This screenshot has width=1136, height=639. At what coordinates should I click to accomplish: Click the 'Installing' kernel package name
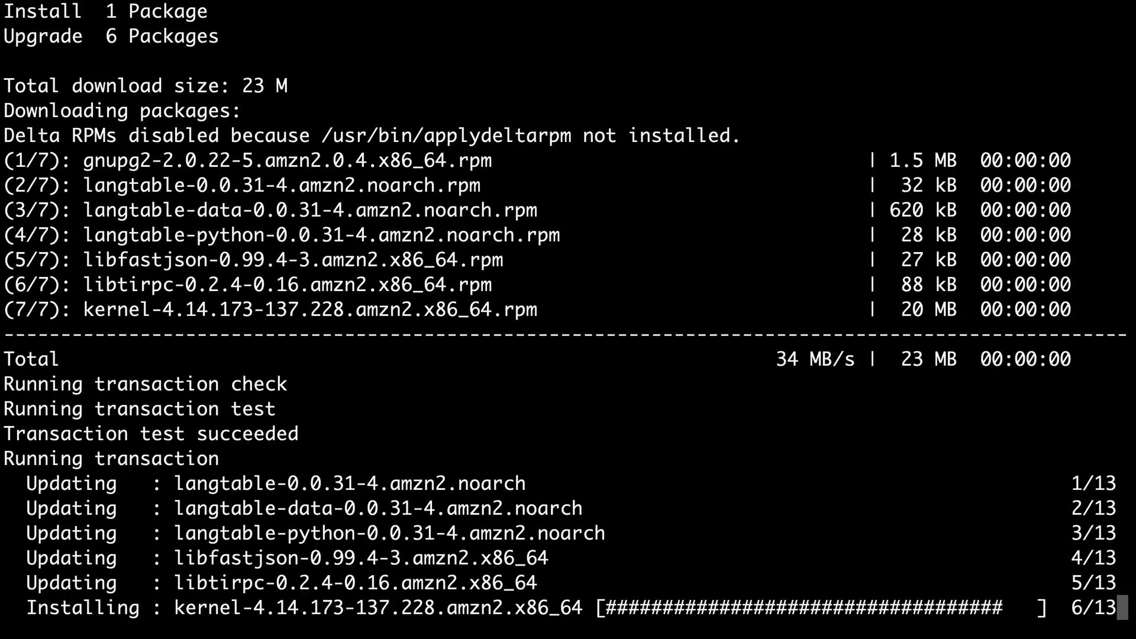pos(378,608)
